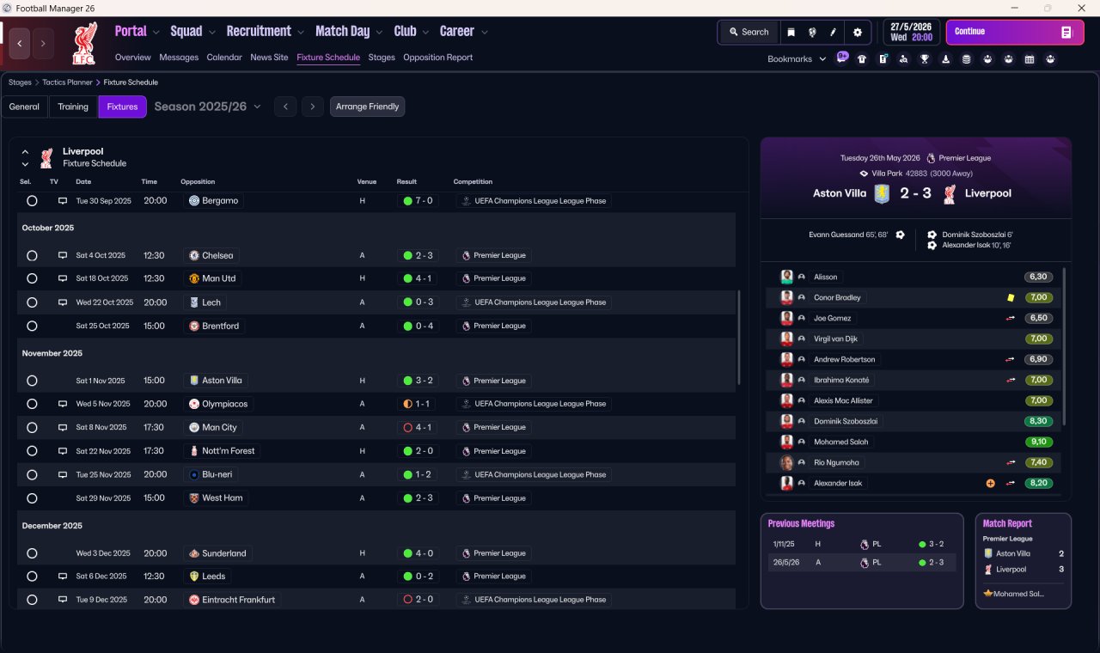The width and height of the screenshot is (1100, 653).
Task: Click the Tactics Planner breadcrumb link
Action: click(67, 82)
